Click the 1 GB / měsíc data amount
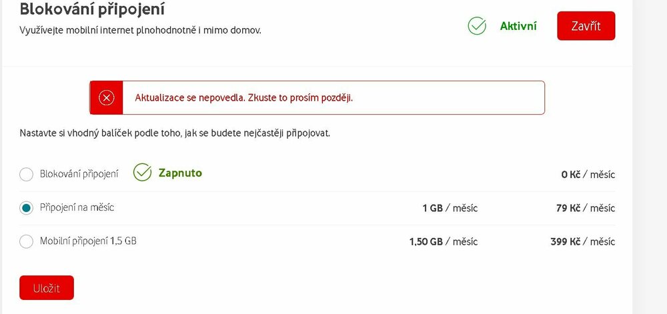Image resolution: width=667 pixels, height=314 pixels. point(450,208)
